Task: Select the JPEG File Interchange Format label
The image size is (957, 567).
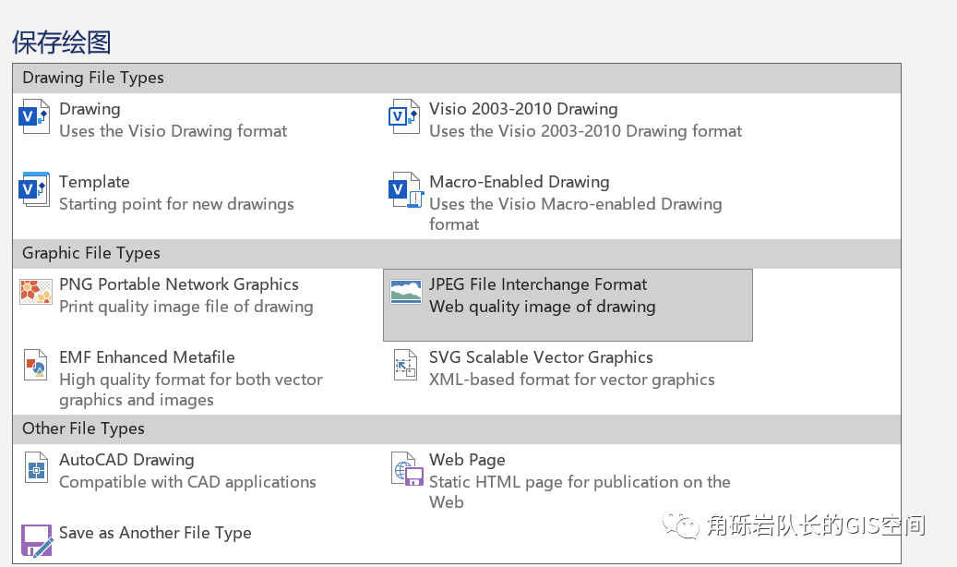Action: [538, 284]
